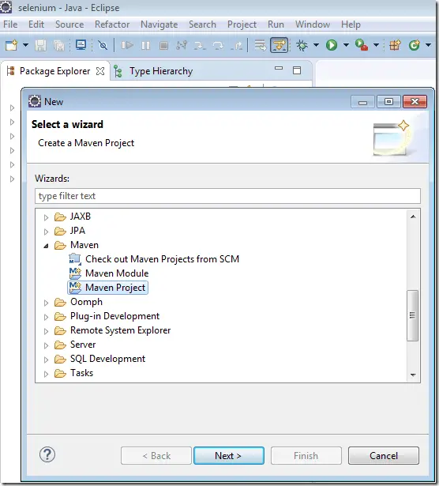This screenshot has width=439, height=486.
Task: Open the Project menu
Action: click(x=242, y=24)
